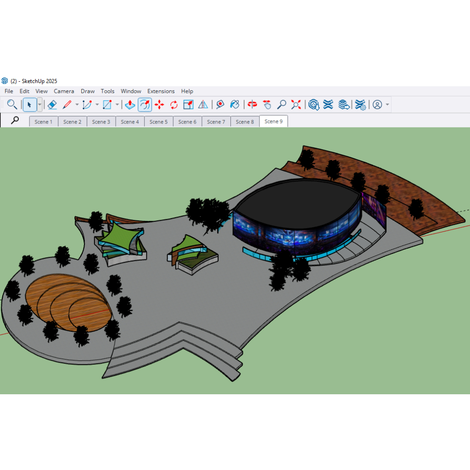
Task: Open the Help menu
Action: pos(187,91)
